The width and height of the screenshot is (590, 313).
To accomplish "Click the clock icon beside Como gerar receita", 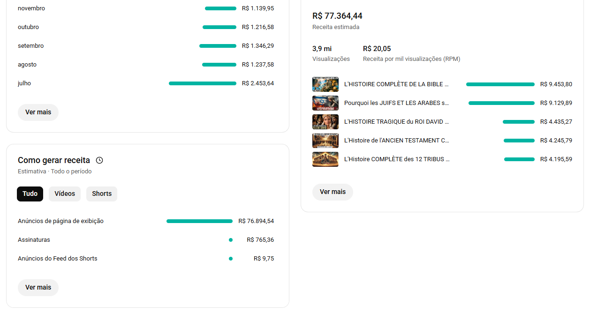I will [x=99, y=160].
